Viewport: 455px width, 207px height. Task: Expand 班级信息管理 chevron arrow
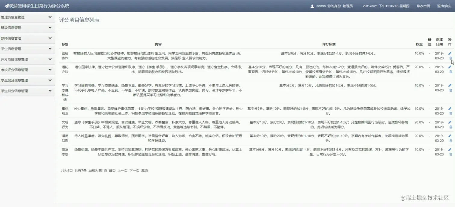coord(50,28)
